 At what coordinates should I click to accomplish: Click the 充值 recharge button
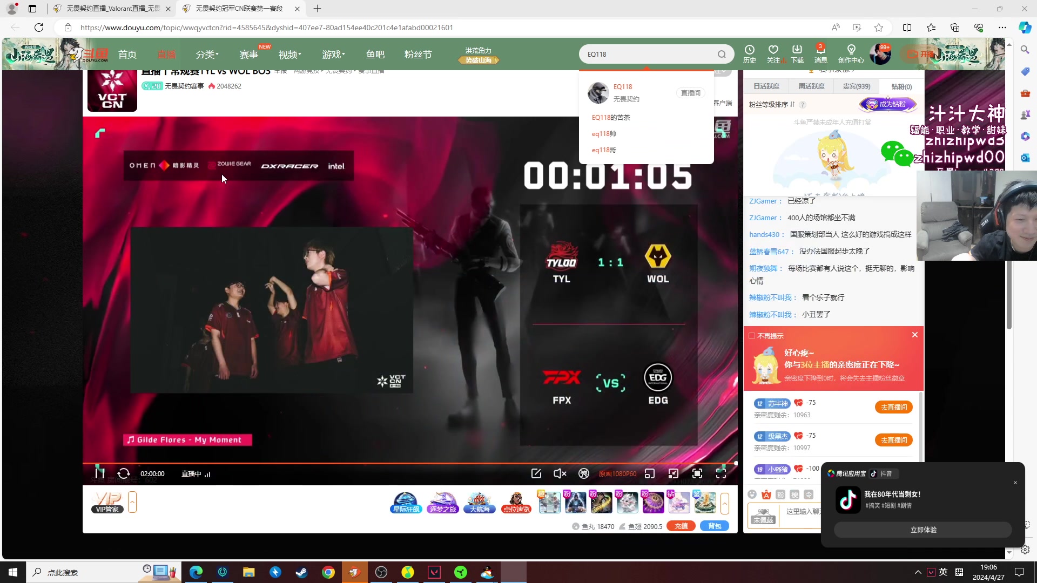tap(681, 526)
